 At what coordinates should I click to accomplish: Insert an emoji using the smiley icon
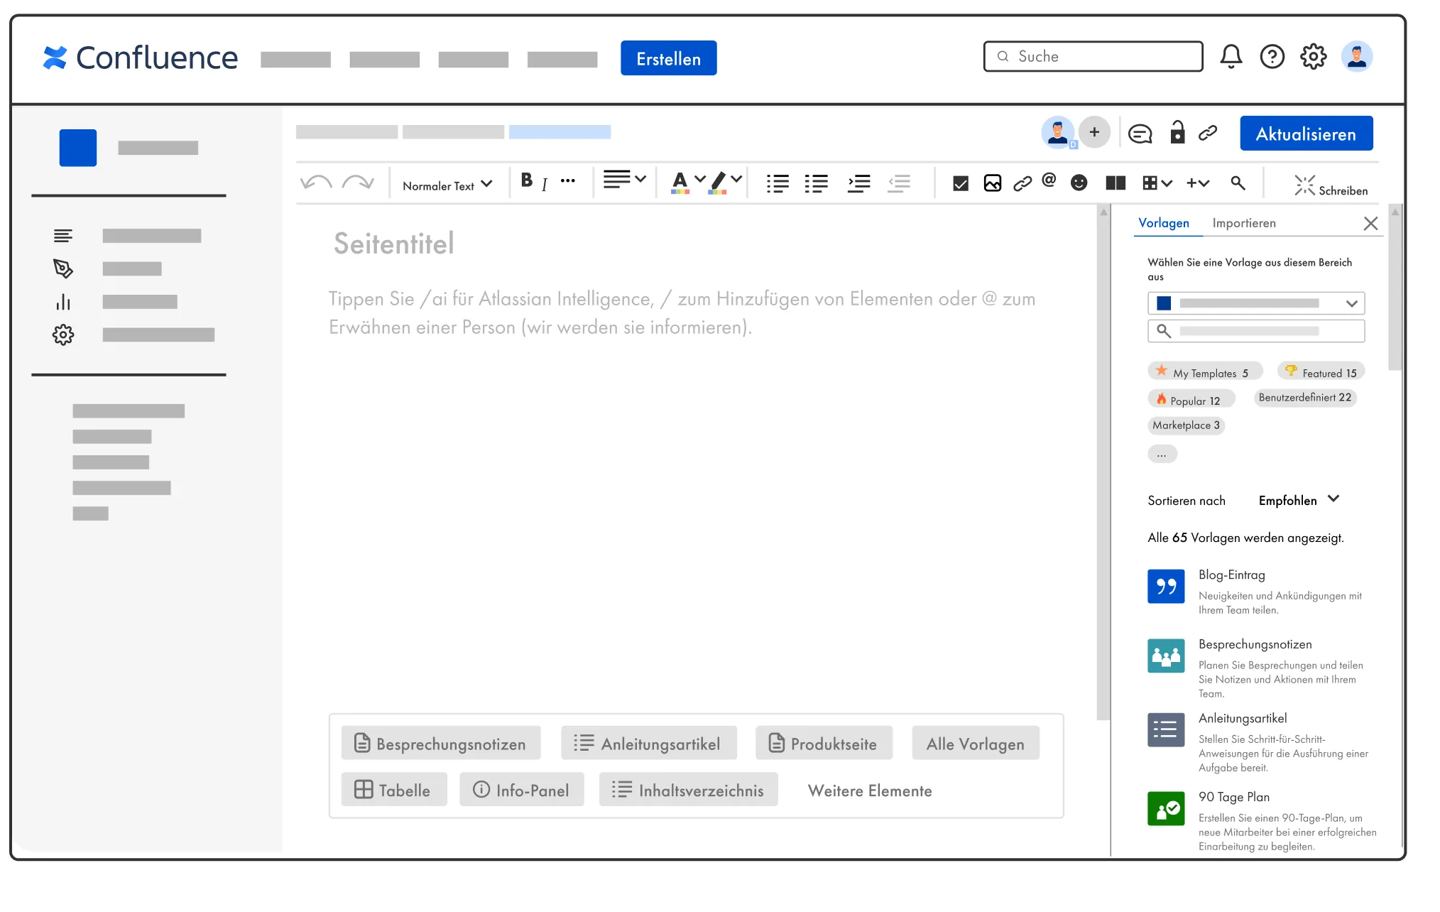point(1079,183)
